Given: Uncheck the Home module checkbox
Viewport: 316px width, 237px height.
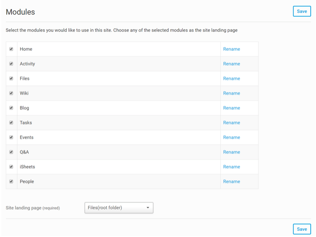Looking at the screenshot, I should 11,49.
